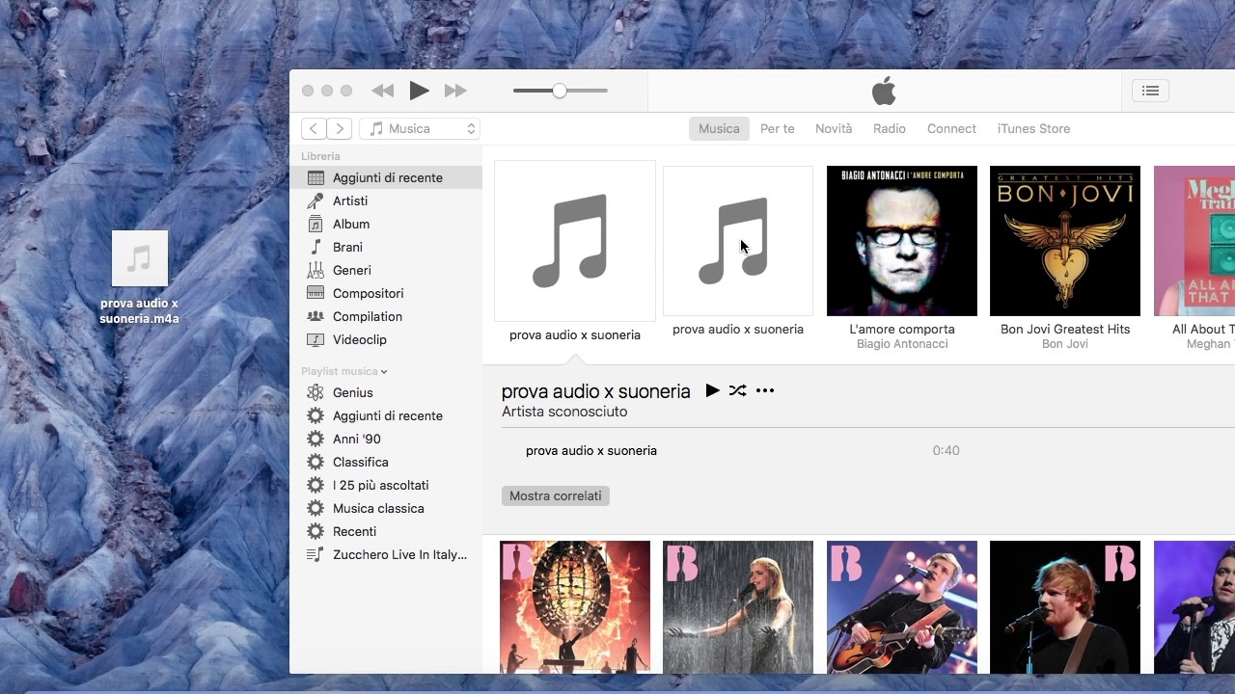1235x694 pixels.
Task: Skip ahead with the fast-forward button
Action: [x=455, y=91]
